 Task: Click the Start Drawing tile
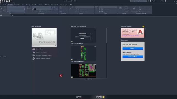coord(44,36)
